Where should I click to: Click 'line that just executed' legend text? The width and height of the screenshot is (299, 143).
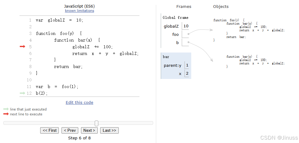click(x=28, y=109)
